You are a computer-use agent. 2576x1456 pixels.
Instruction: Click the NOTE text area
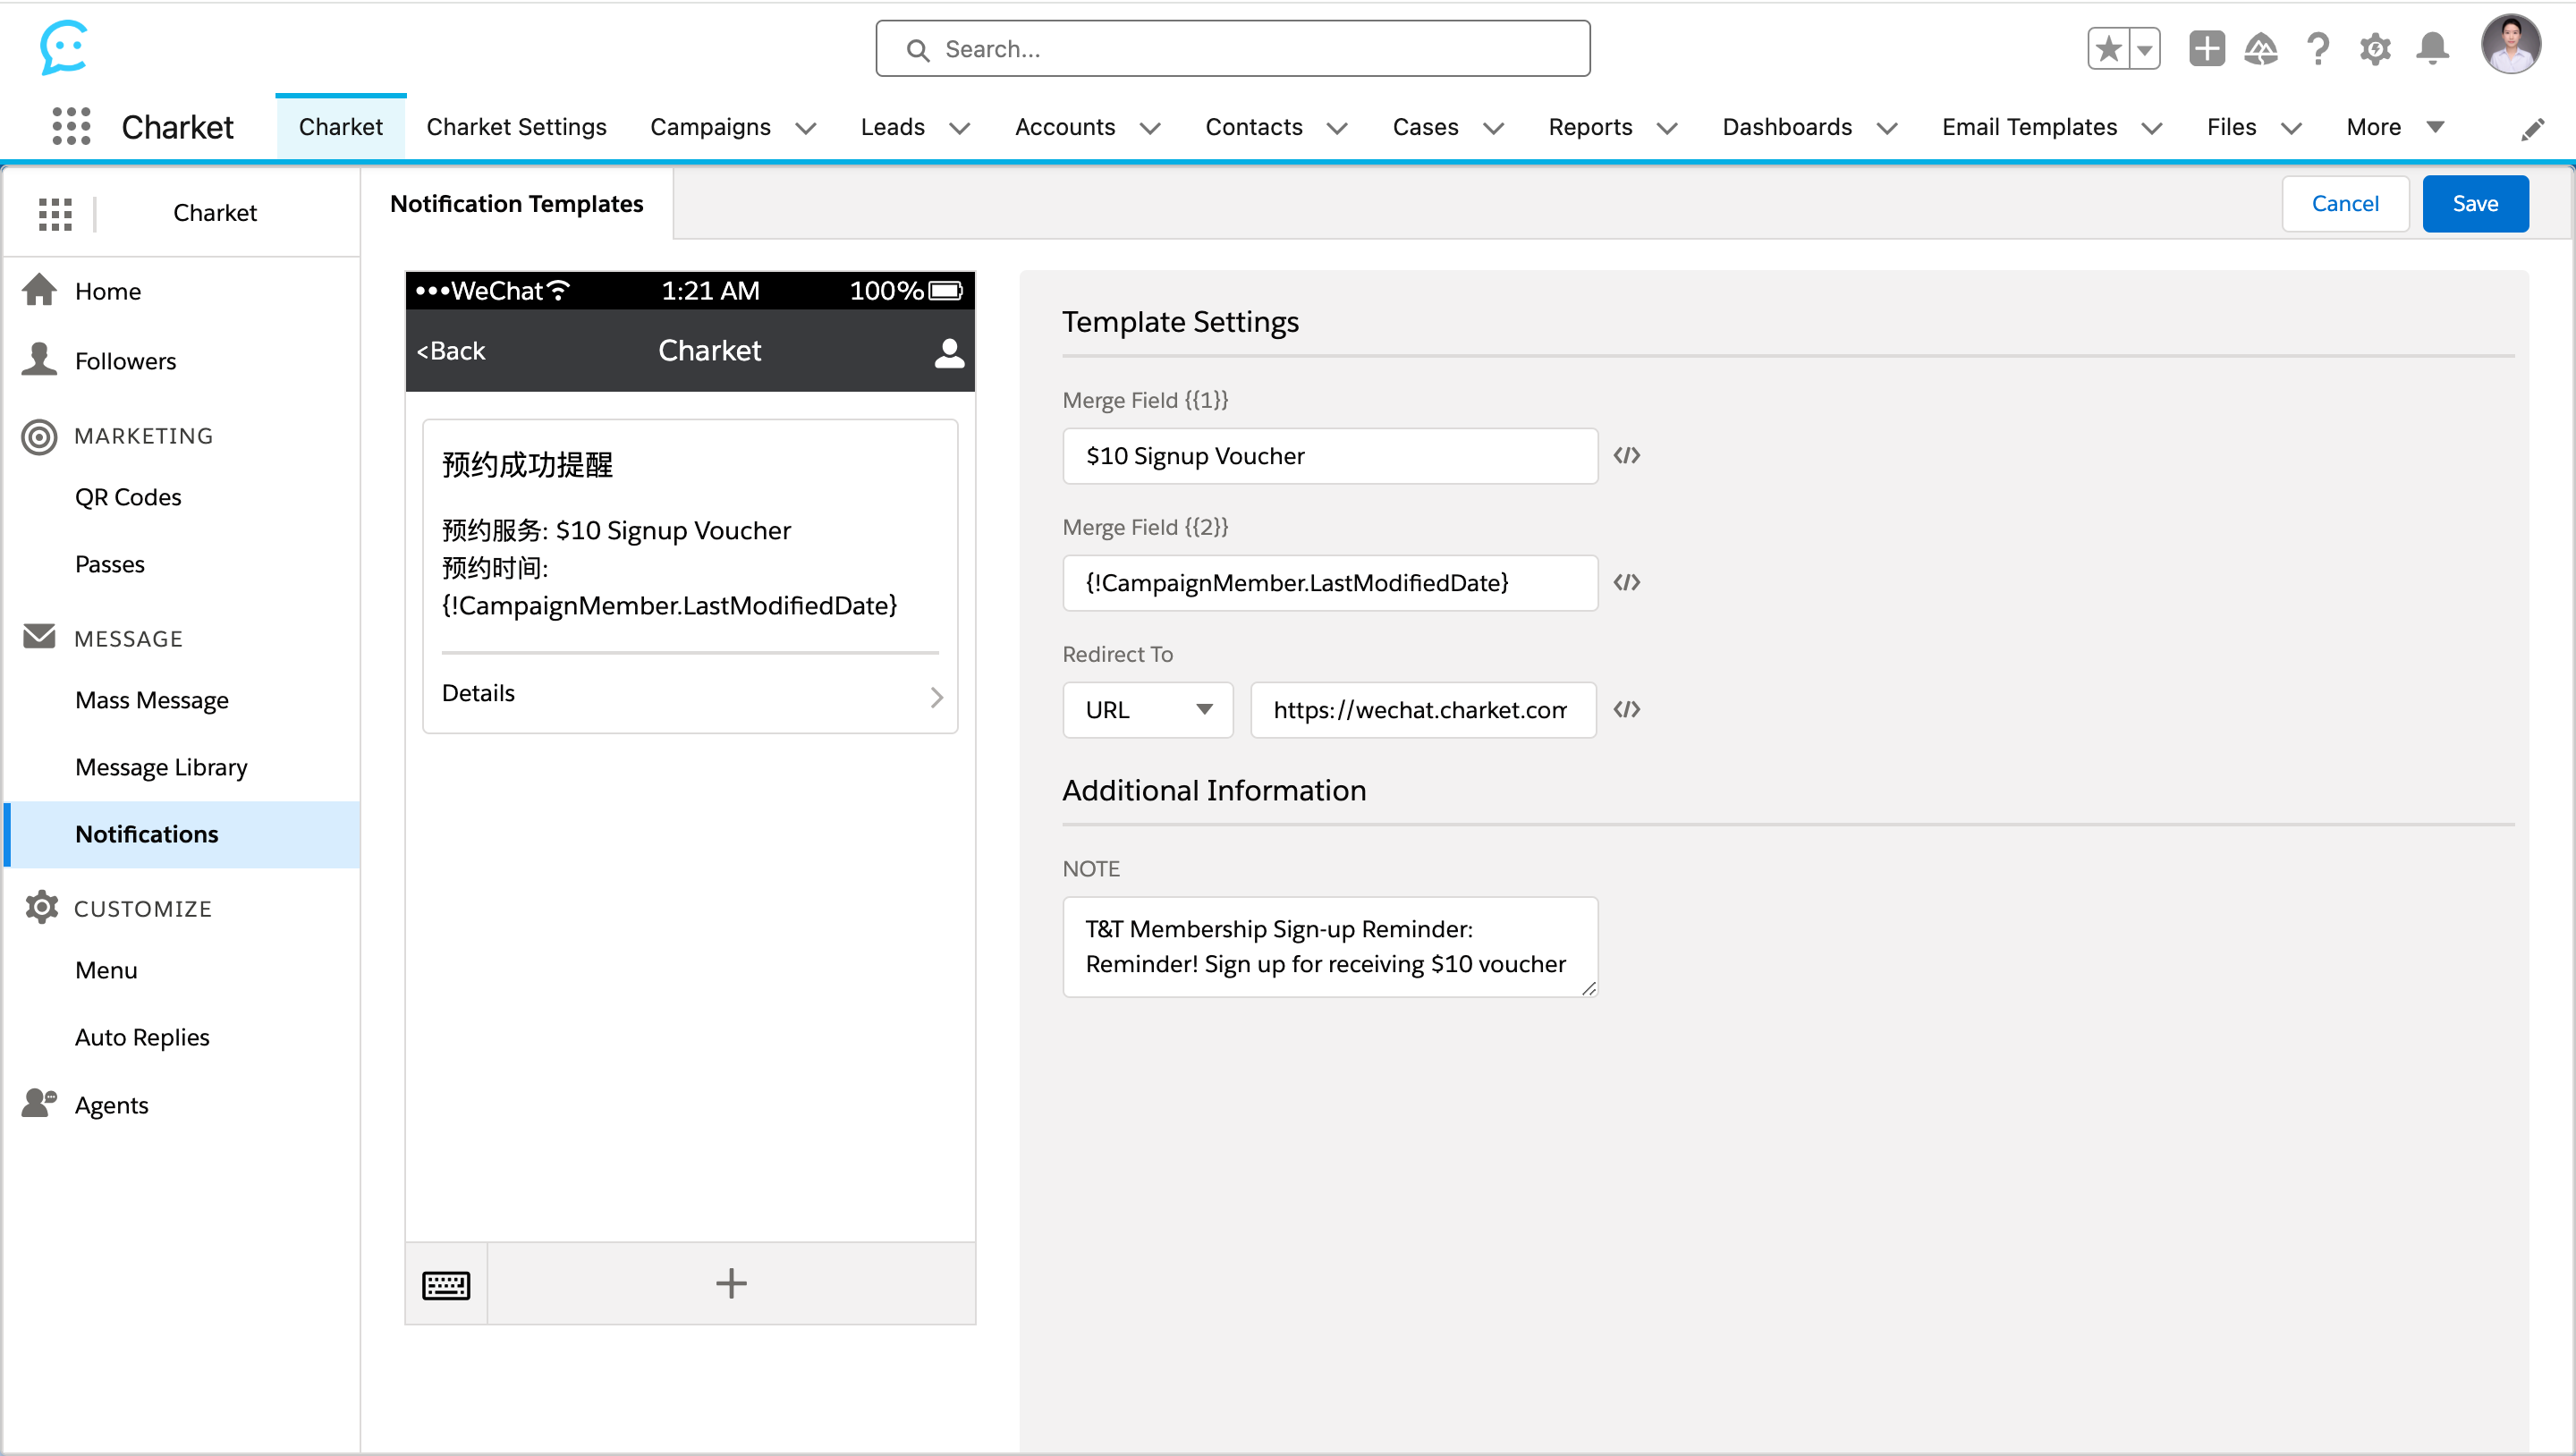(x=1329, y=946)
